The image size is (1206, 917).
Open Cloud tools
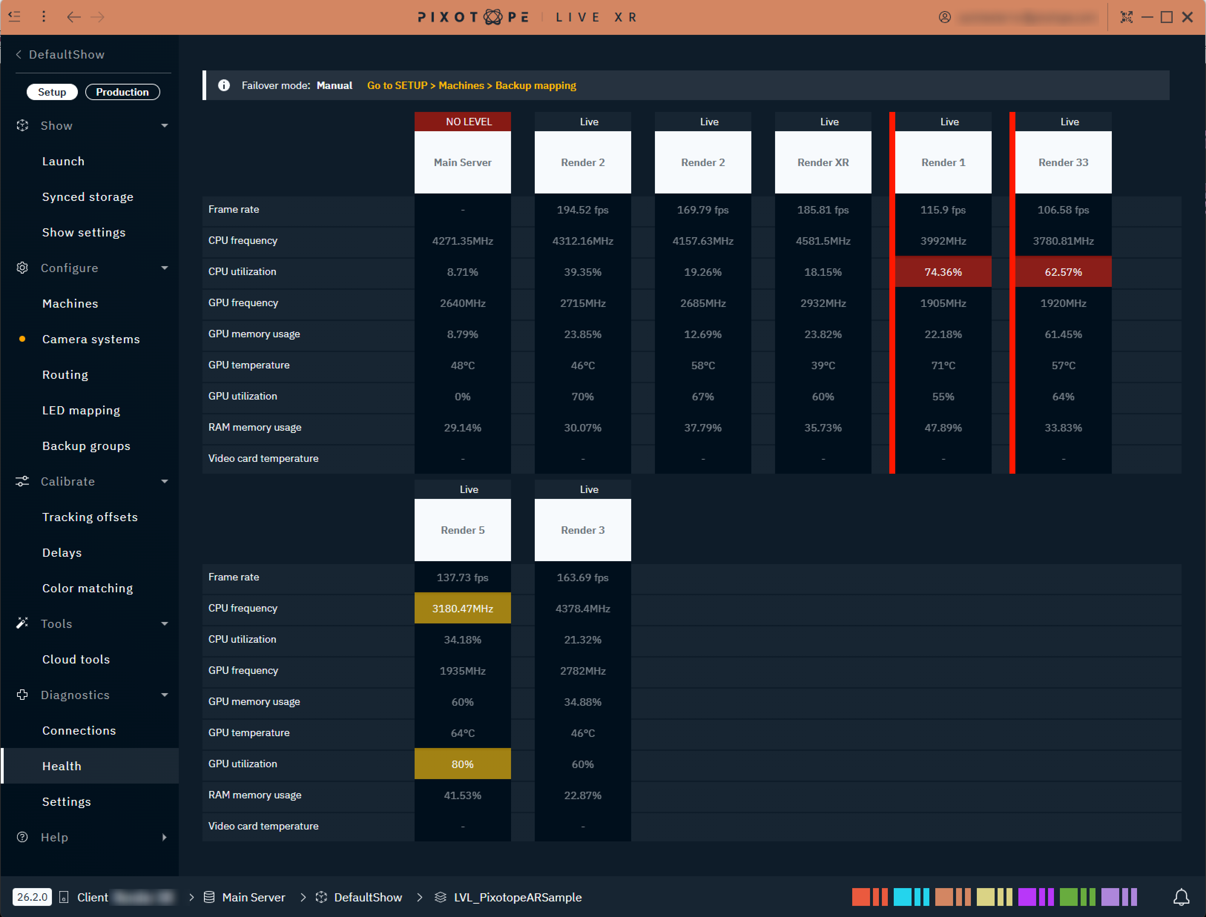76,659
